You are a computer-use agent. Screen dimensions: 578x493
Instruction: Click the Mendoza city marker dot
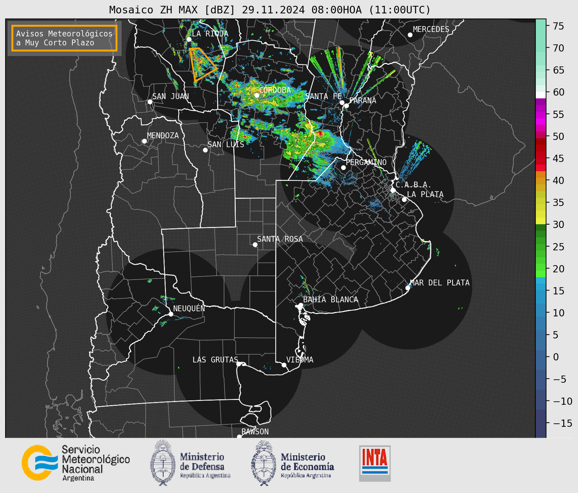coord(144,141)
